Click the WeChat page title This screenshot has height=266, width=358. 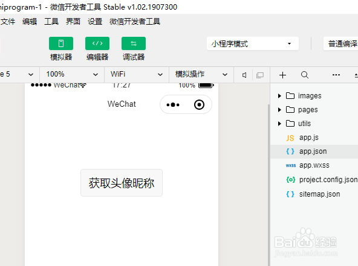pos(122,104)
